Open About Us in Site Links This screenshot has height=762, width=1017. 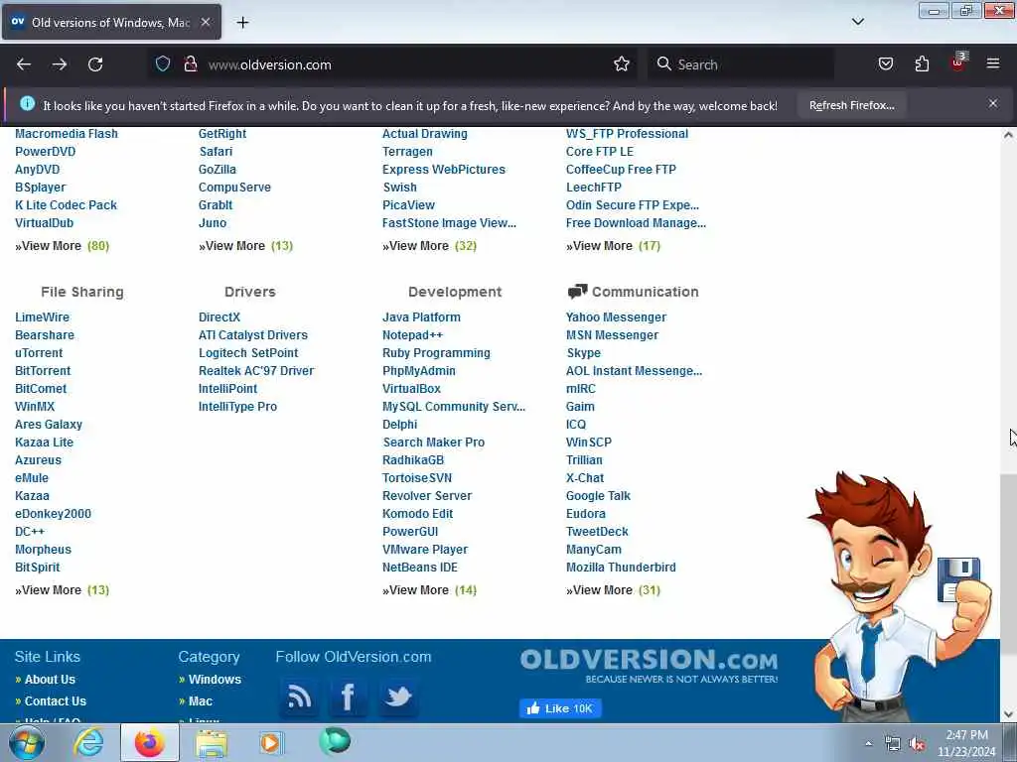coord(50,679)
